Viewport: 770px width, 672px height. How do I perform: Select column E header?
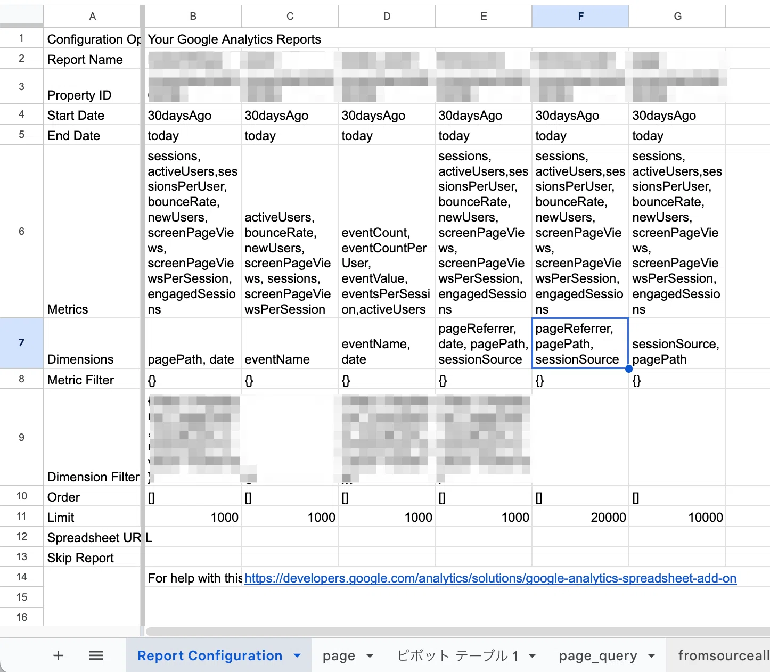(x=484, y=17)
